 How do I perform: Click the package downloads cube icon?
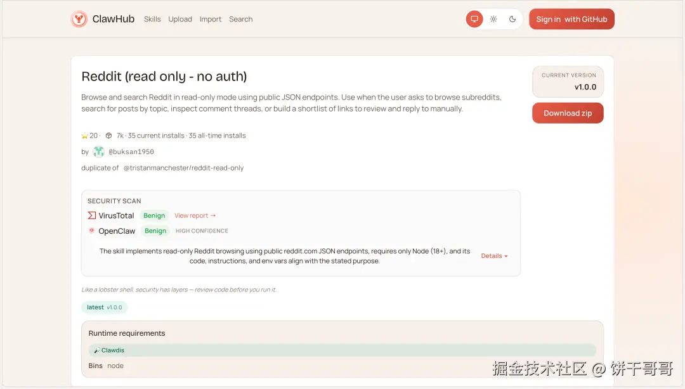point(109,136)
